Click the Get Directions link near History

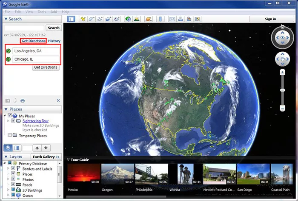[x=33, y=41]
